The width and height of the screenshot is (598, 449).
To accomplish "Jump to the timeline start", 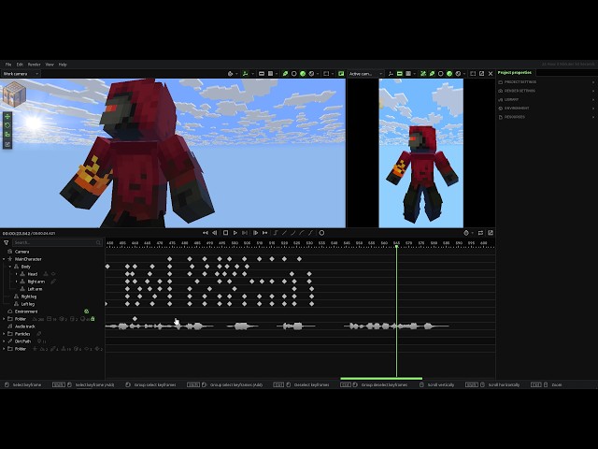I will (206, 233).
